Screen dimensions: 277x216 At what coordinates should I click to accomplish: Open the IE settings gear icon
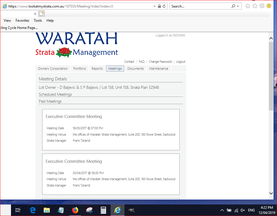262,6
